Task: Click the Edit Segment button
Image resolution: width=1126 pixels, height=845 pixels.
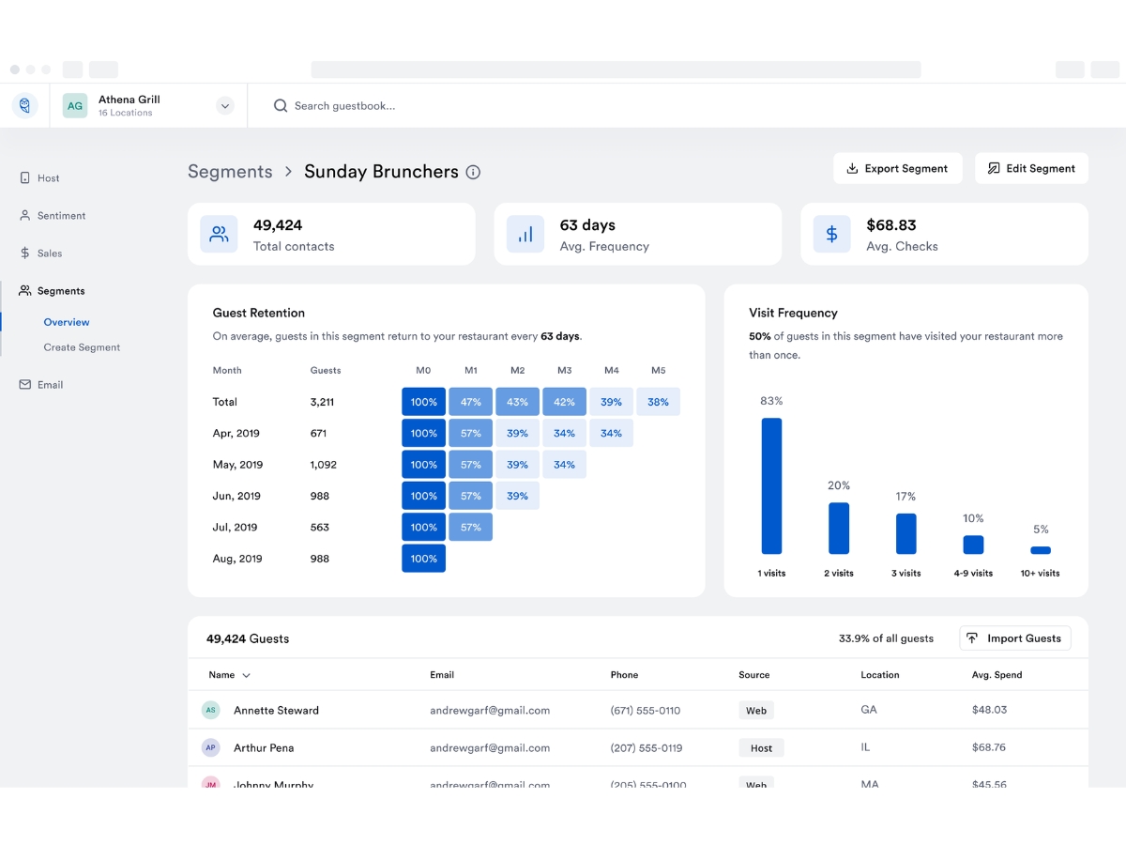Action: (1031, 168)
